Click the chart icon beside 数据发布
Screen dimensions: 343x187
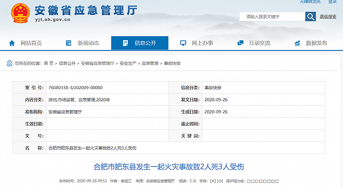click(297, 43)
